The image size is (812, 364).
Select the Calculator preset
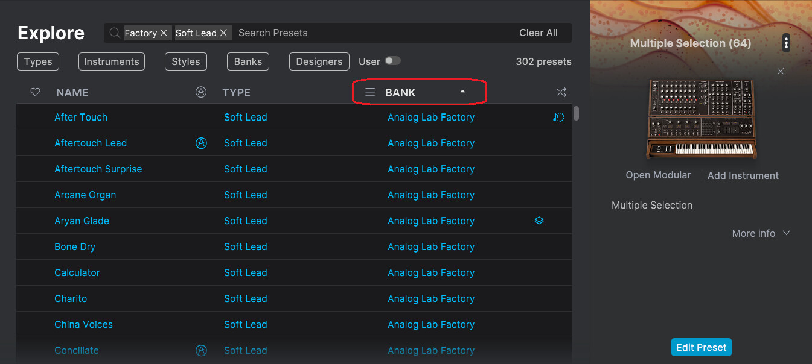pos(77,273)
